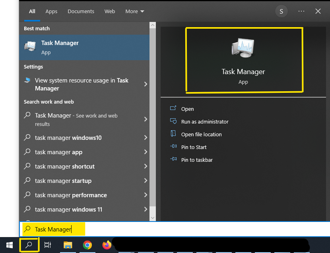
Task: Click large Task Manager icon in preview pane
Action: tap(243, 48)
